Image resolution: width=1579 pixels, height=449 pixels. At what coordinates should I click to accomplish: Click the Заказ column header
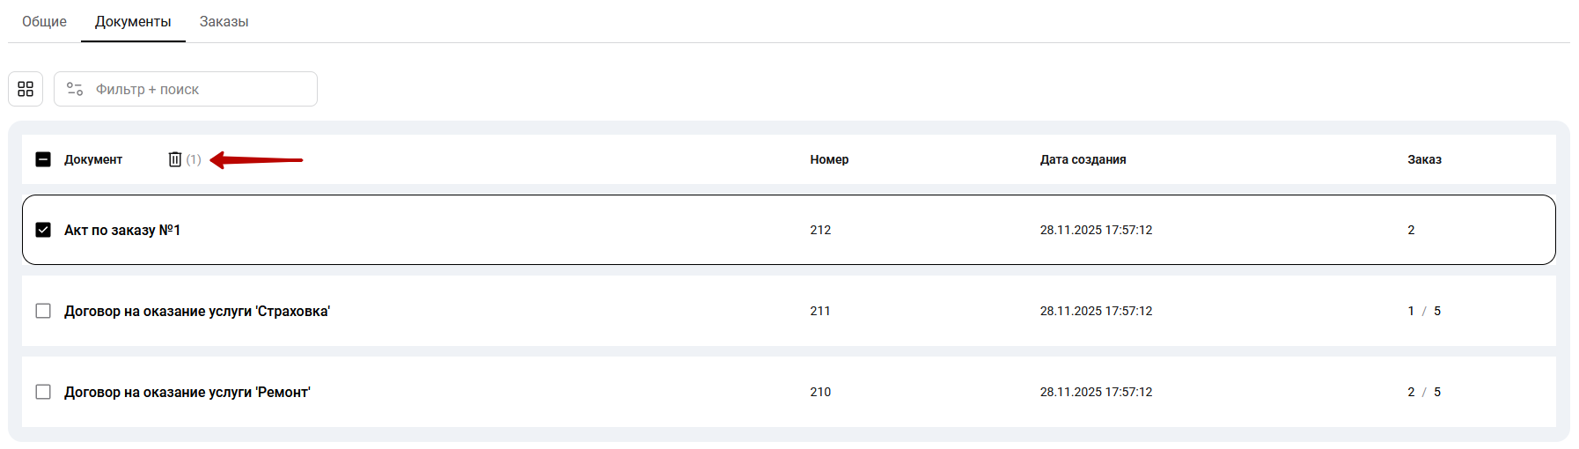1424,159
